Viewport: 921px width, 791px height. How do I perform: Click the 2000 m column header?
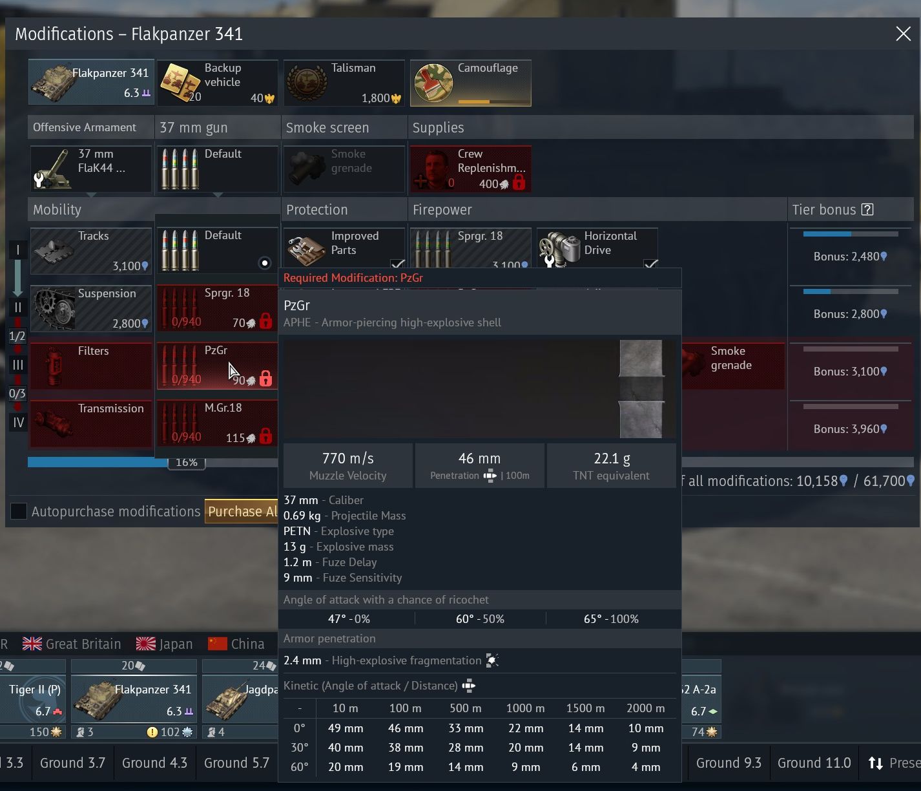click(646, 708)
